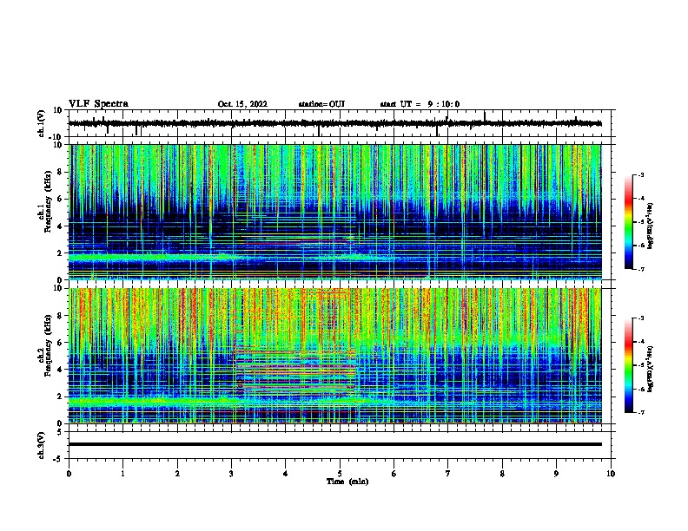The width and height of the screenshot is (688, 531).
Task: Select the date text "Oct. 15, 2022"
Action: pos(242,104)
